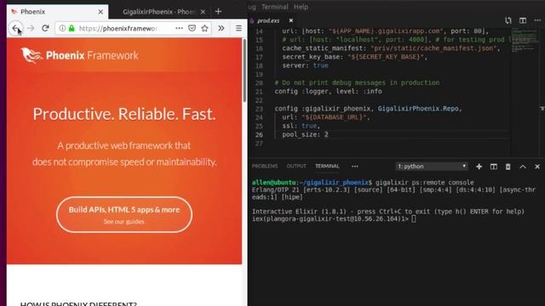
Task: Save page to Pocket
Action: point(192,28)
